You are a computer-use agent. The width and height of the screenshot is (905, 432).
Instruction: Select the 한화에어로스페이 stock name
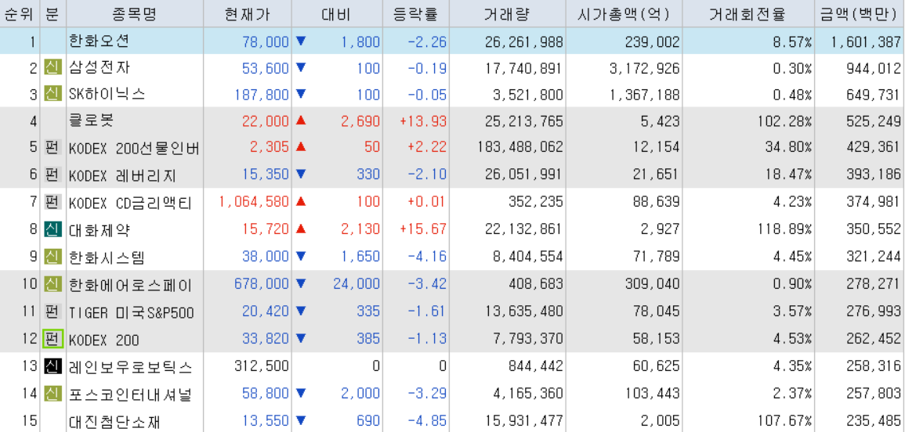[x=130, y=284]
